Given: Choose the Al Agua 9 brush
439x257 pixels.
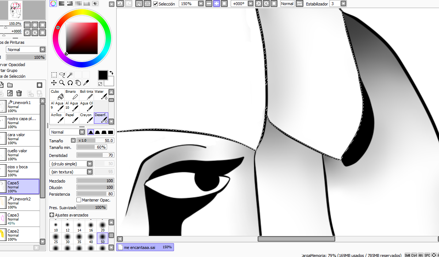Looking at the screenshot, I should pyautogui.click(x=57, y=106).
